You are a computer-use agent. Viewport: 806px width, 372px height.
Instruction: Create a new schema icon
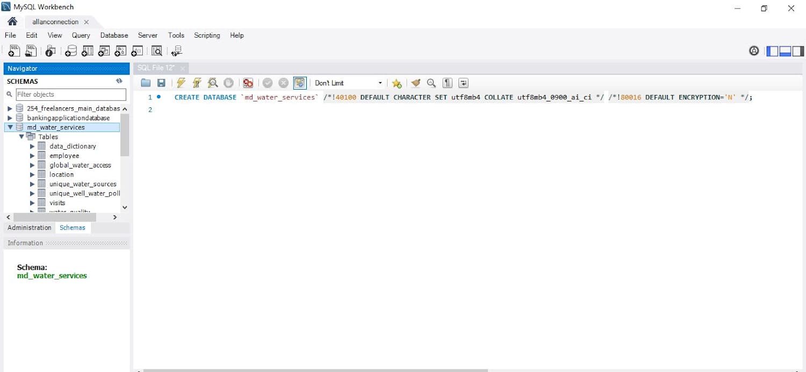point(71,51)
